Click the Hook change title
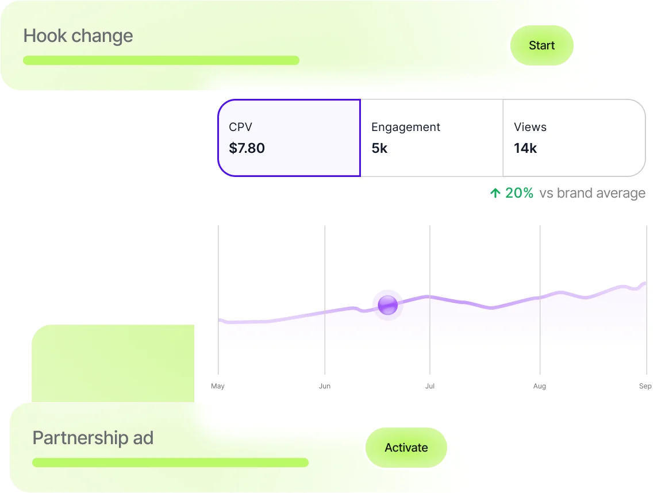669x493 pixels. pos(78,36)
